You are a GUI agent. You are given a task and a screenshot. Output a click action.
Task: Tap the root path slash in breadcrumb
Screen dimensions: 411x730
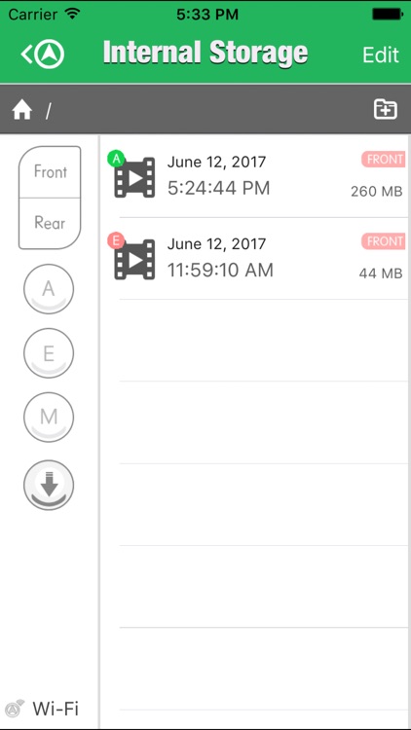point(48,112)
